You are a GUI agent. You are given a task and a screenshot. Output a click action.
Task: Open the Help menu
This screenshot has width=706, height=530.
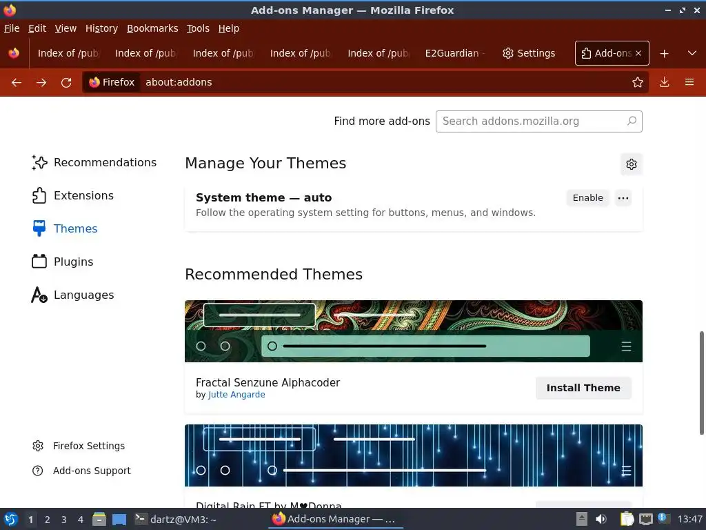(x=229, y=28)
